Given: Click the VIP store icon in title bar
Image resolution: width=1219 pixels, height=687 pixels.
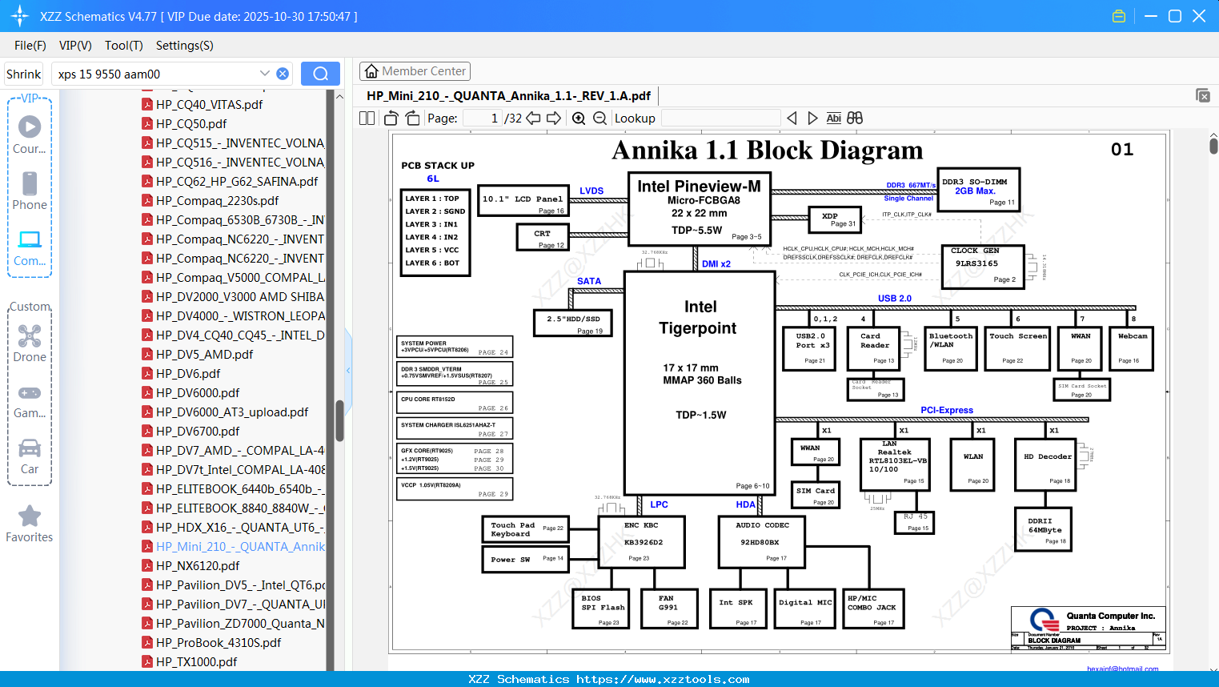Looking at the screenshot, I should tap(1119, 16).
